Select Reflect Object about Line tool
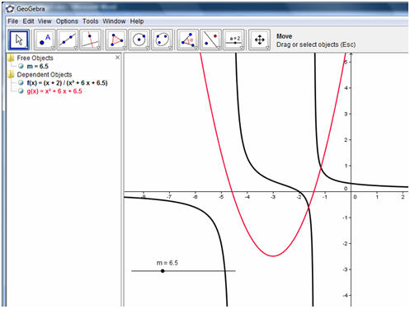Image resolution: width=410 pixels, height=309 pixels. pos(211,40)
